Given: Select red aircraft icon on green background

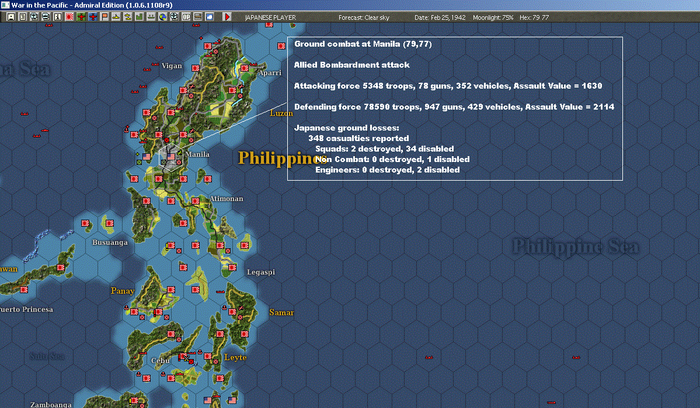Looking at the screenshot, I should click(x=81, y=16).
